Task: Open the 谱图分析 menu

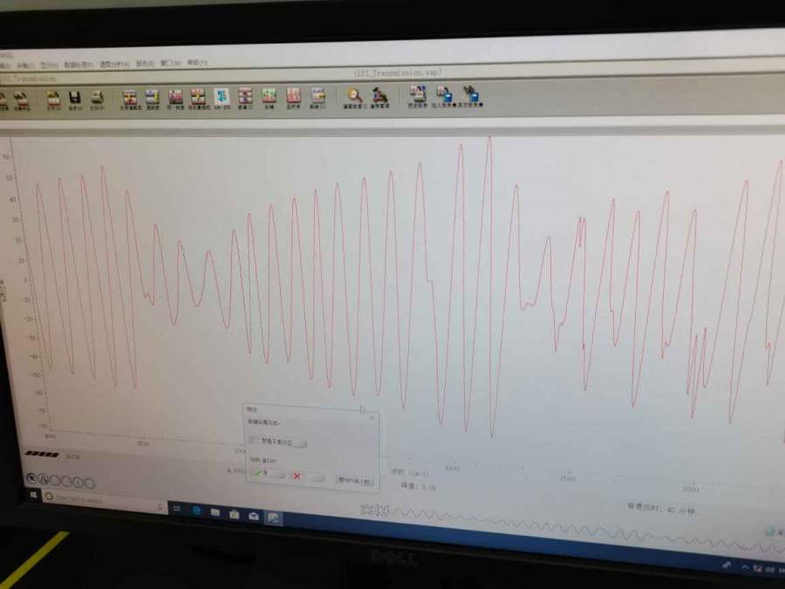Action: [114, 64]
